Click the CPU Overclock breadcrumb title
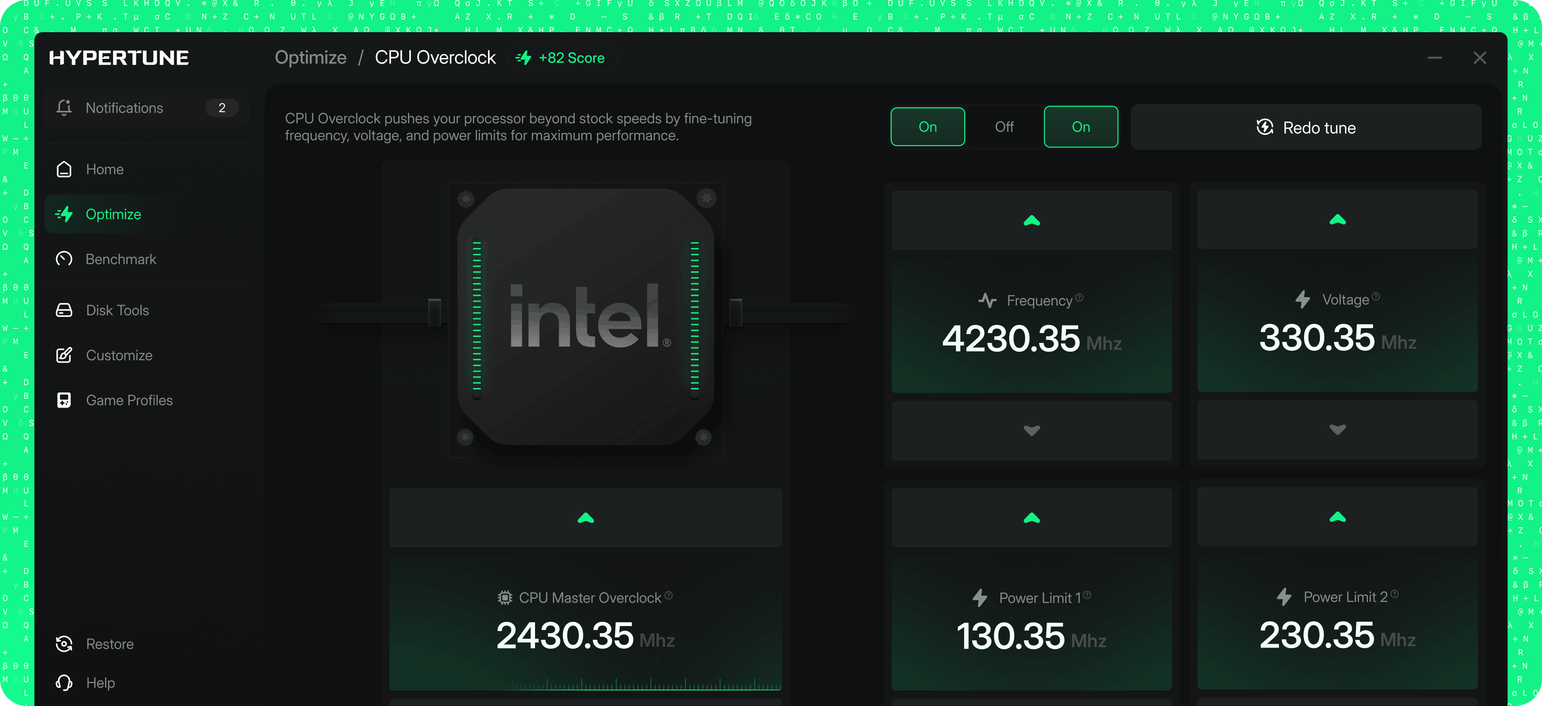Image resolution: width=1542 pixels, height=706 pixels. point(435,58)
